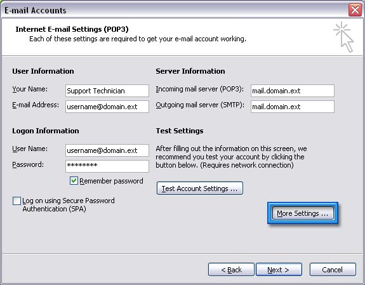Screen dimensions: 365x285
Task: Click the E-mail Accounts title text
Action: pyautogui.click(x=36, y=10)
